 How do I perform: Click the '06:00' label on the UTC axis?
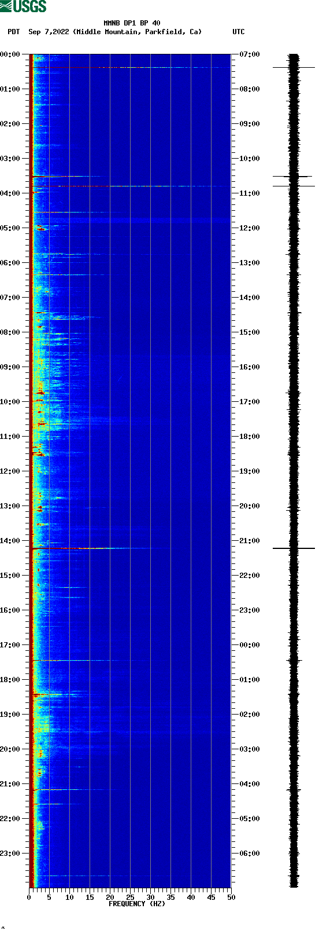tap(250, 854)
